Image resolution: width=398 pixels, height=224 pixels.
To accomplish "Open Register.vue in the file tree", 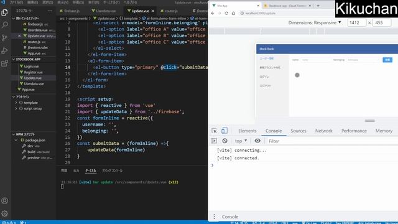I will (x=33, y=72).
